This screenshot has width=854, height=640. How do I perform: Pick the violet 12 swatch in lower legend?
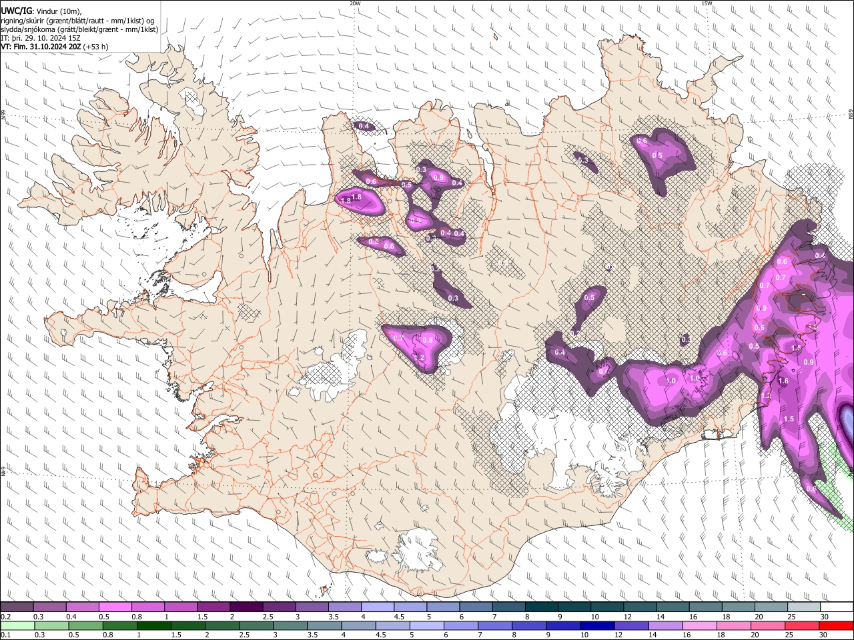[x=630, y=625]
